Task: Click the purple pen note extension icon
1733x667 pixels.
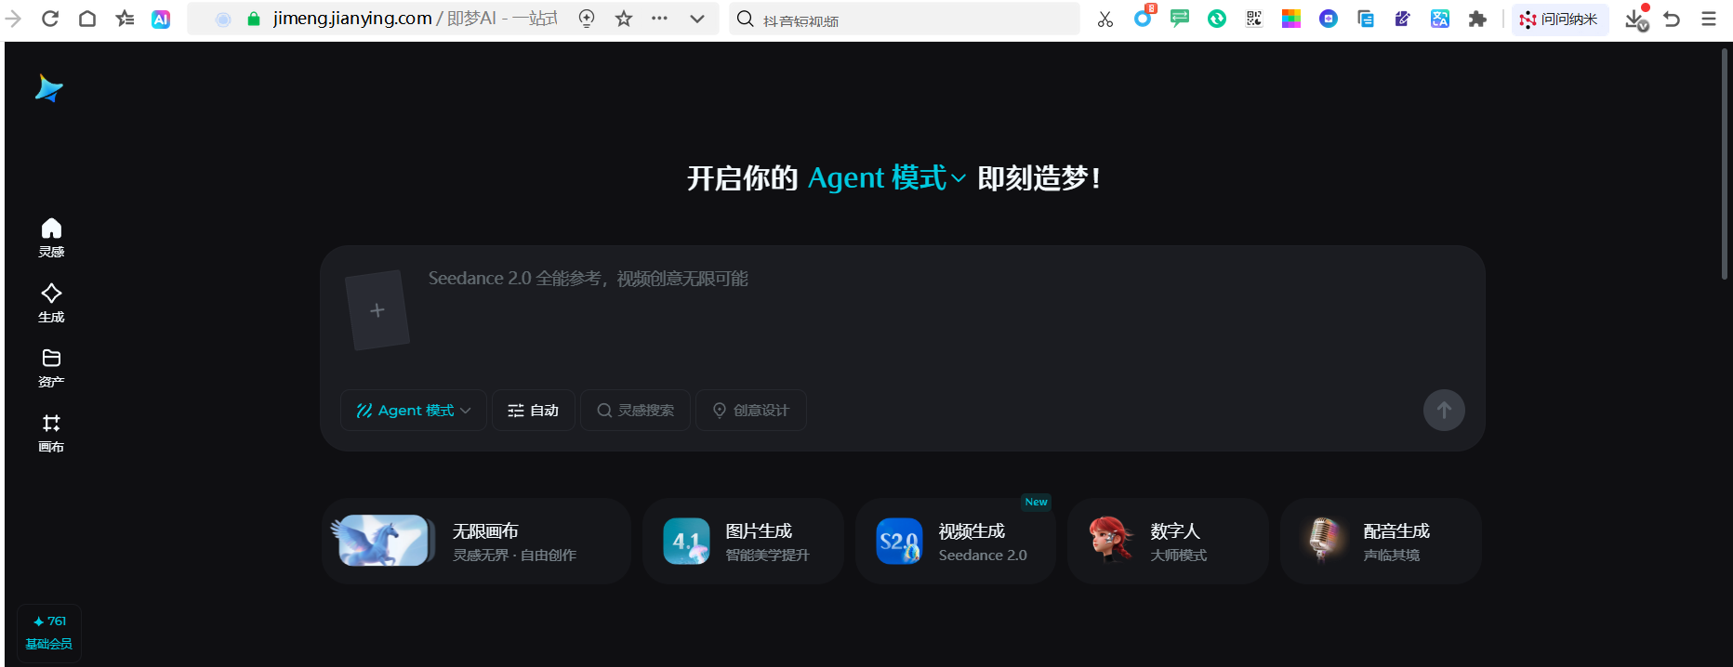Action: pyautogui.click(x=1403, y=19)
